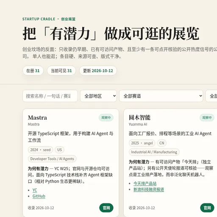Click 收录 2026-10-12 on Mastra card
This screenshot has width=217, height=217.
point(41,208)
